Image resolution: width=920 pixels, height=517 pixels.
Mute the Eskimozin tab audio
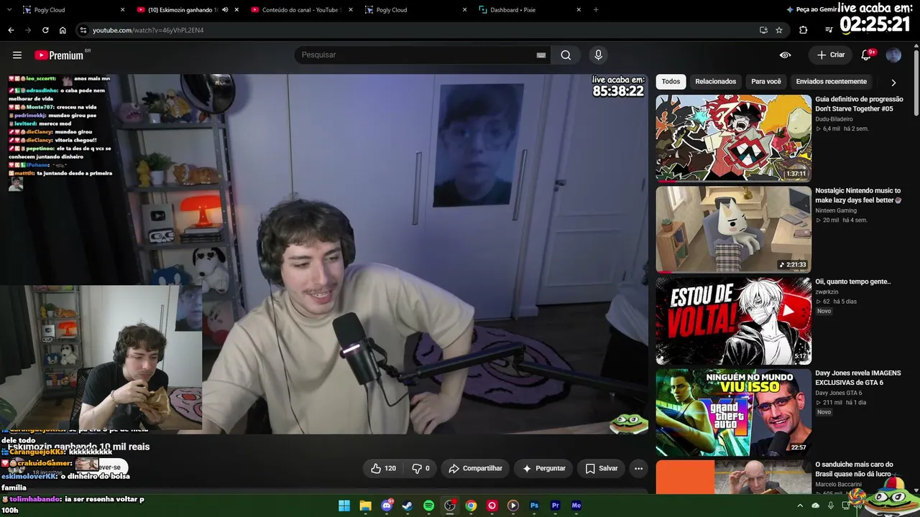[225, 10]
